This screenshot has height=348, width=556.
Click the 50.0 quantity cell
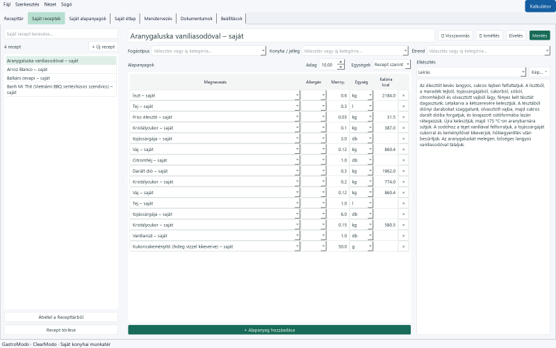tap(338, 246)
